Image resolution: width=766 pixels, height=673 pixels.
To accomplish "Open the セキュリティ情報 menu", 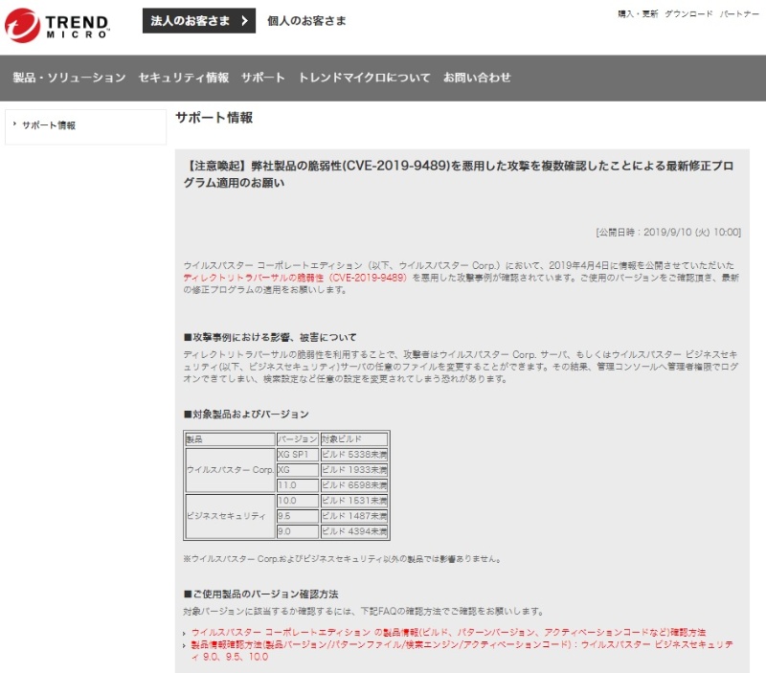I will (x=183, y=78).
